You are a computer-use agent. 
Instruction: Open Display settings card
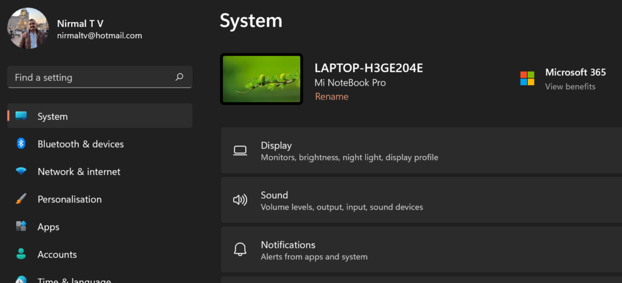pyautogui.click(x=422, y=151)
